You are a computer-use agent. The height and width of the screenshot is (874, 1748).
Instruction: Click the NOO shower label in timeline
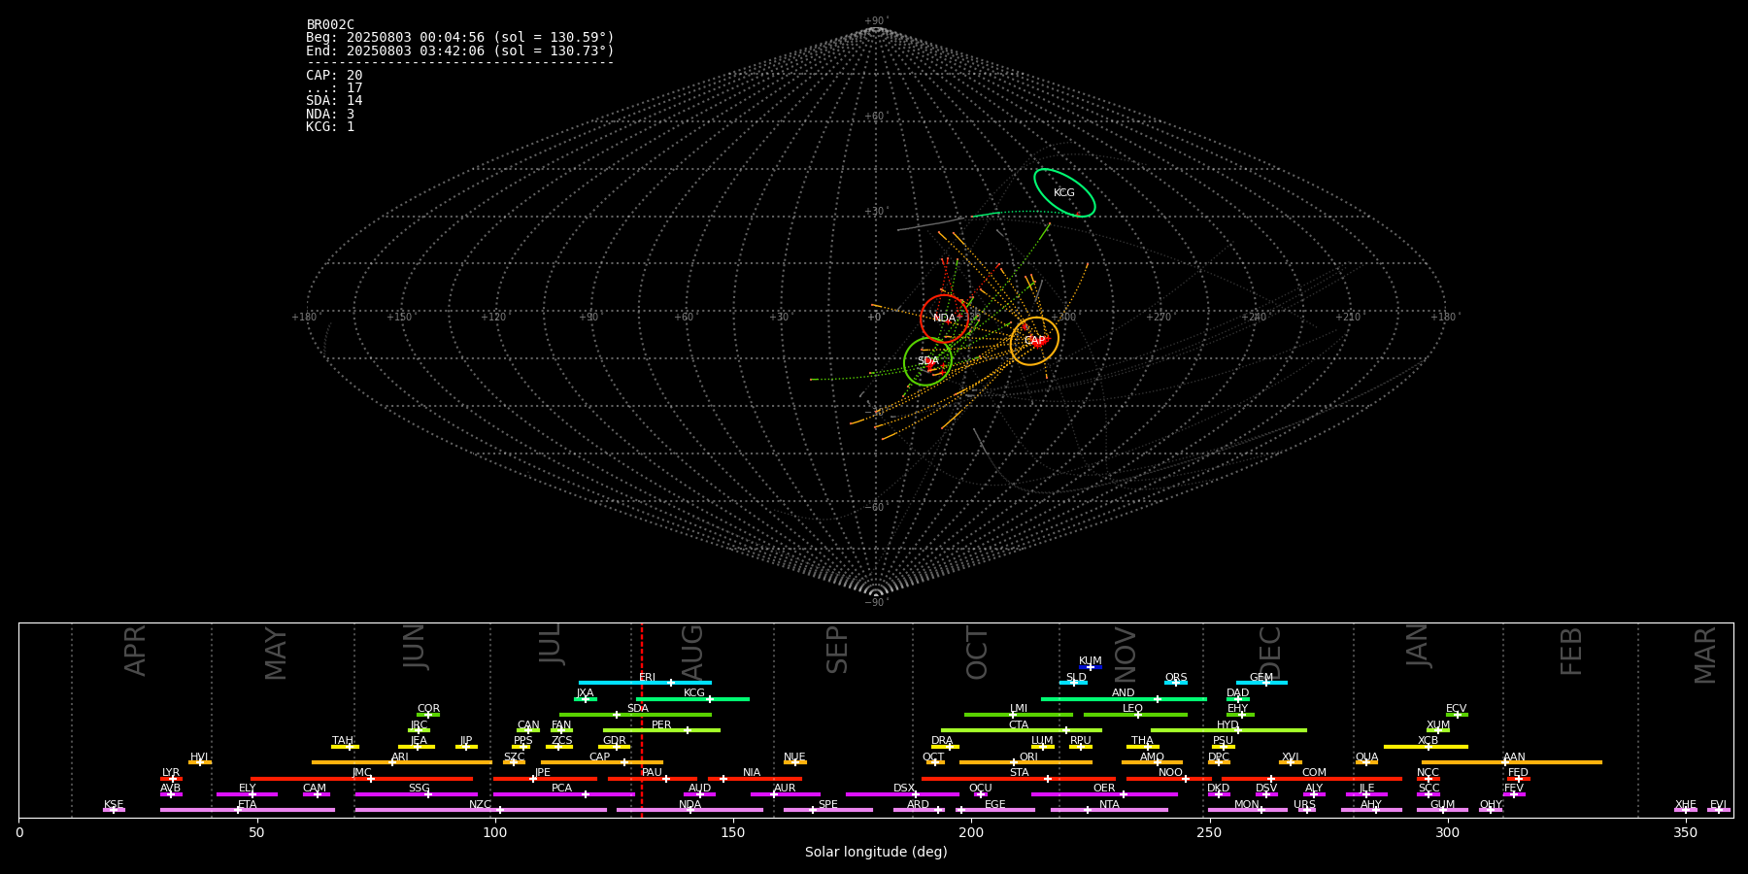click(x=1171, y=773)
